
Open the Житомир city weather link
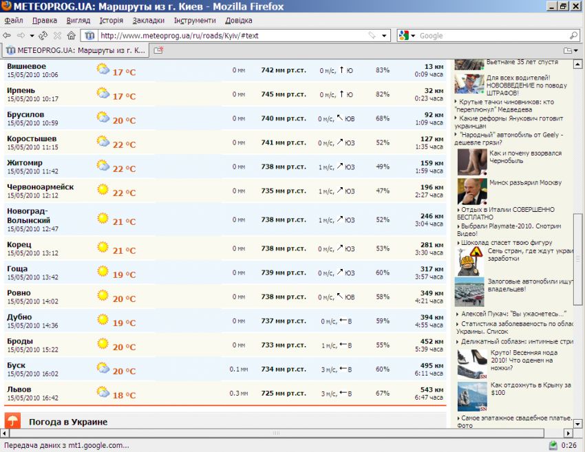click(x=25, y=163)
